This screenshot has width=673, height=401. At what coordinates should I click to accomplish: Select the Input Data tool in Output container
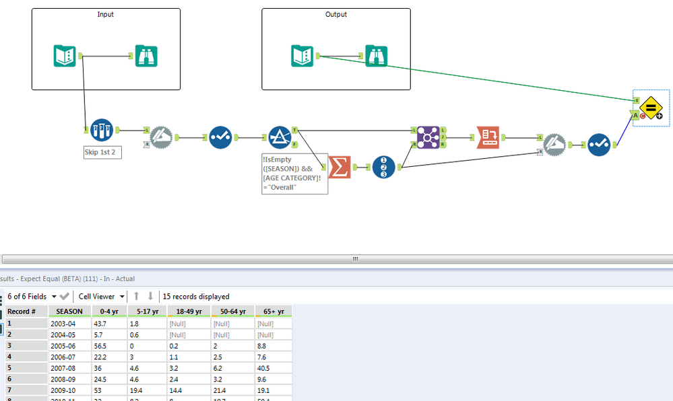(x=302, y=56)
